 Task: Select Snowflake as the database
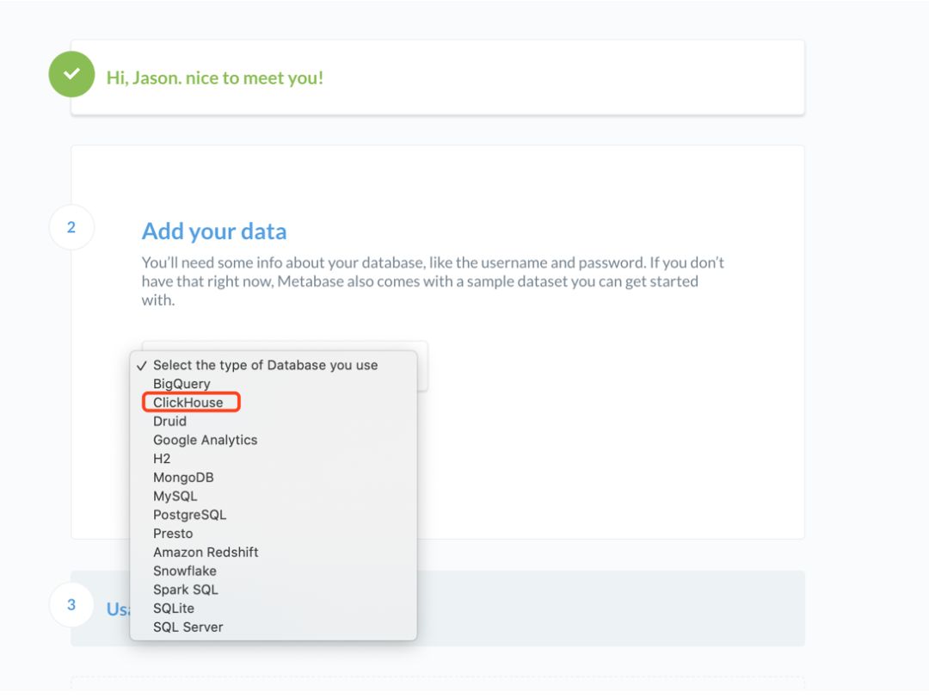pyautogui.click(x=184, y=571)
